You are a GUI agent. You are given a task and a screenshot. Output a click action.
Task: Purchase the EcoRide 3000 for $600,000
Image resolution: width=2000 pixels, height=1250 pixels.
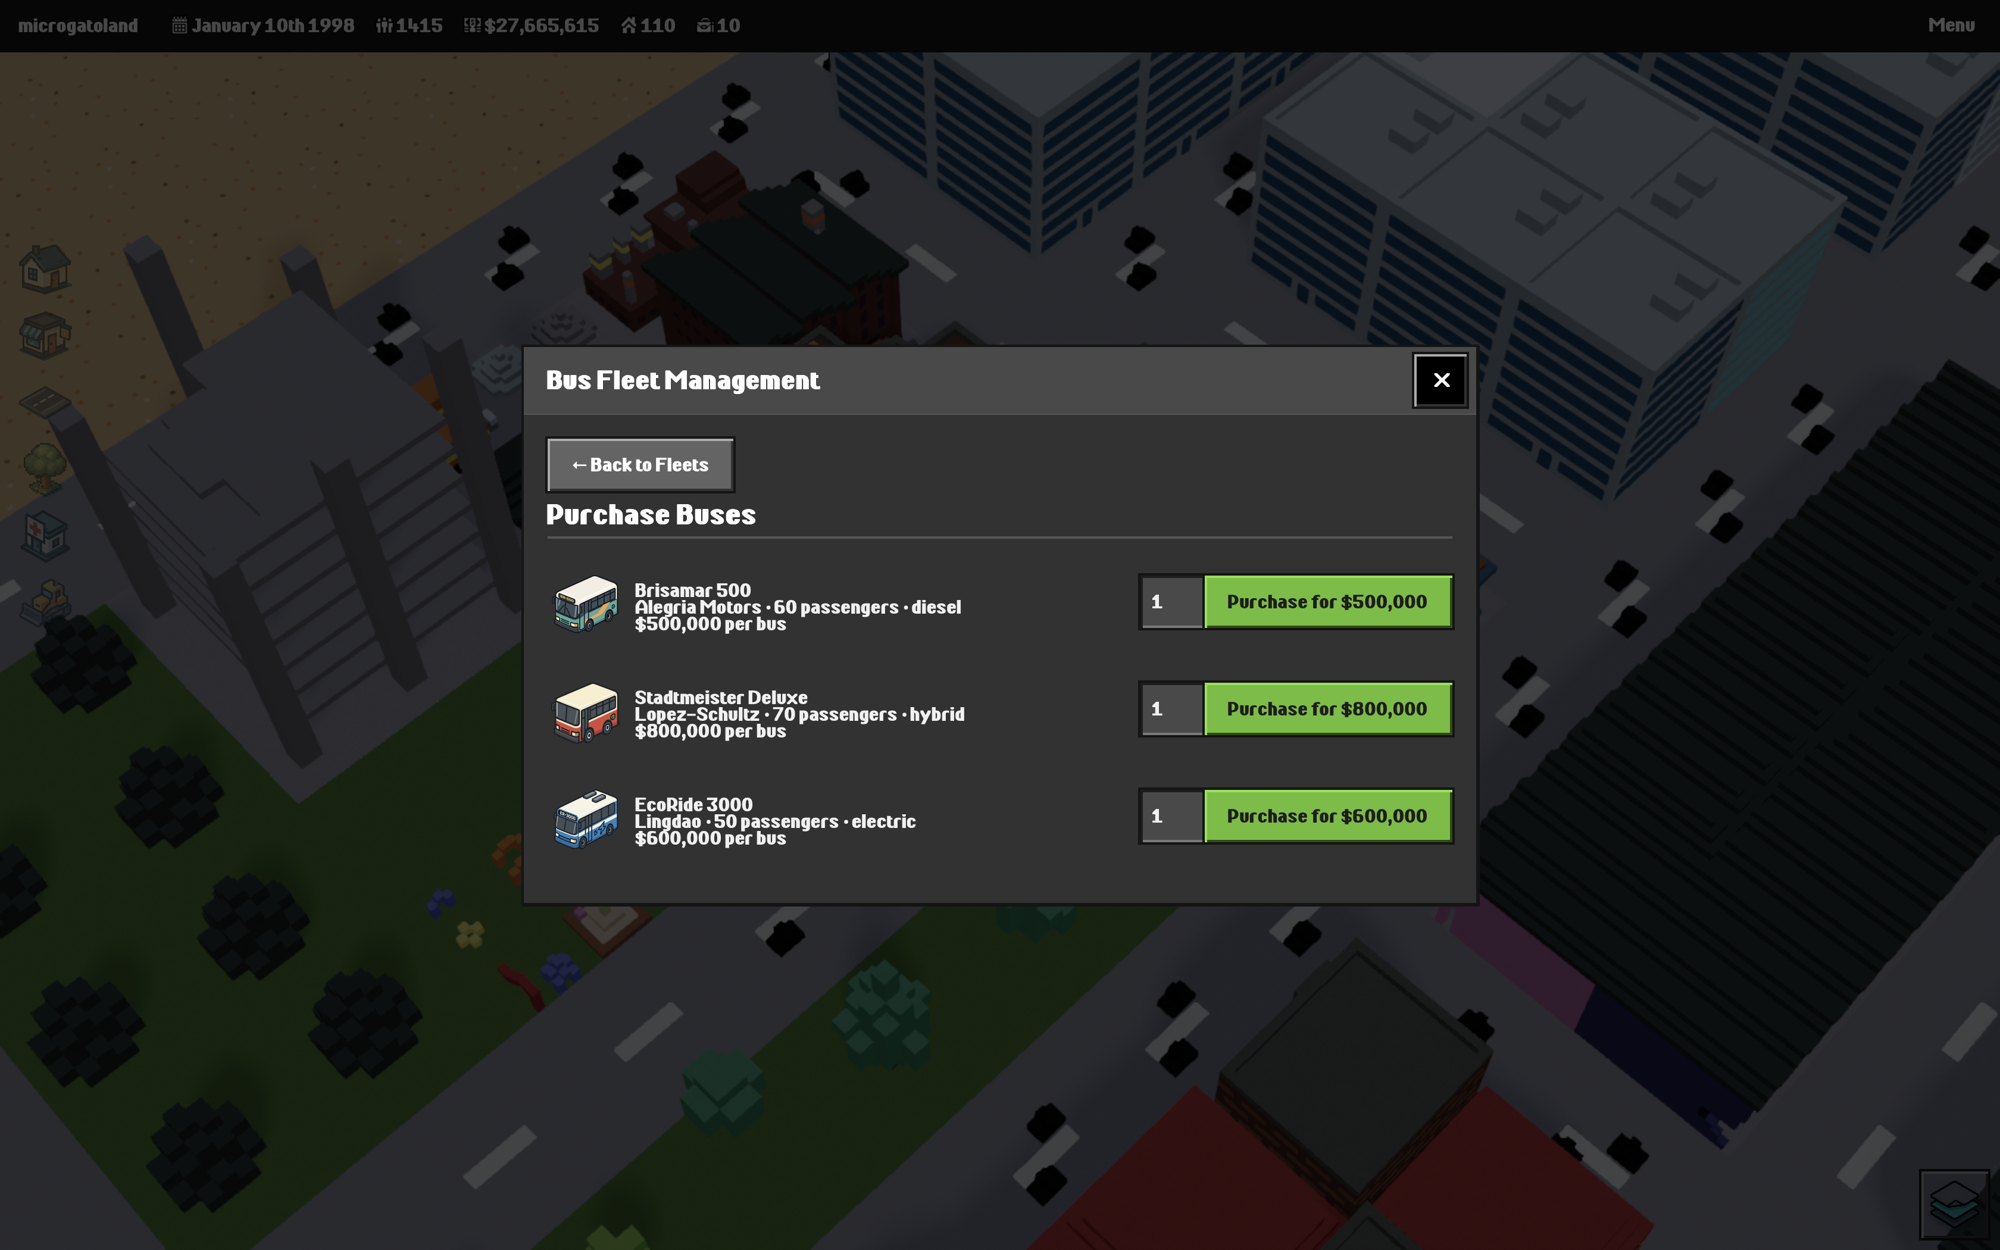point(1326,816)
